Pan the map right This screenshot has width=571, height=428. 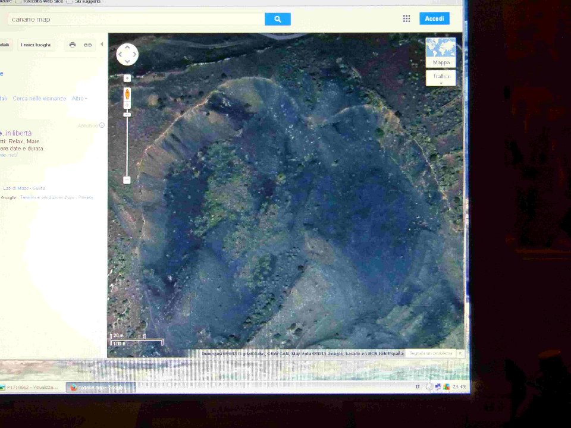coord(134,54)
